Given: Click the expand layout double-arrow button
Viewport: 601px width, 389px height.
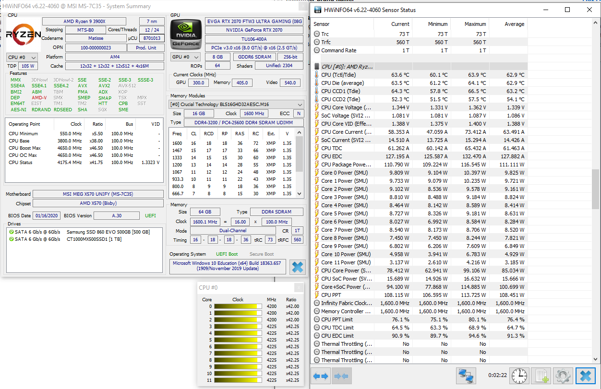Looking at the screenshot, I should (321, 376).
